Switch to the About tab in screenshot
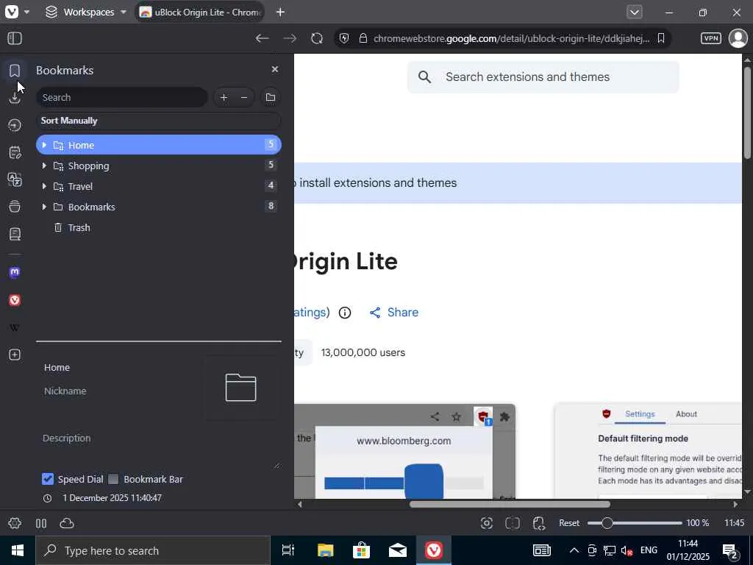The width and height of the screenshot is (753, 565). (x=686, y=414)
